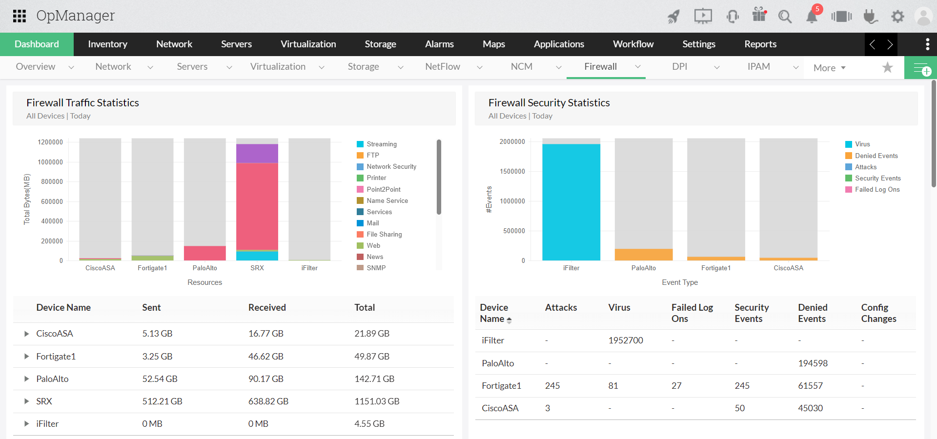Sort security table by Denied Events
Viewport: 937px width, 439px height.
click(x=813, y=313)
